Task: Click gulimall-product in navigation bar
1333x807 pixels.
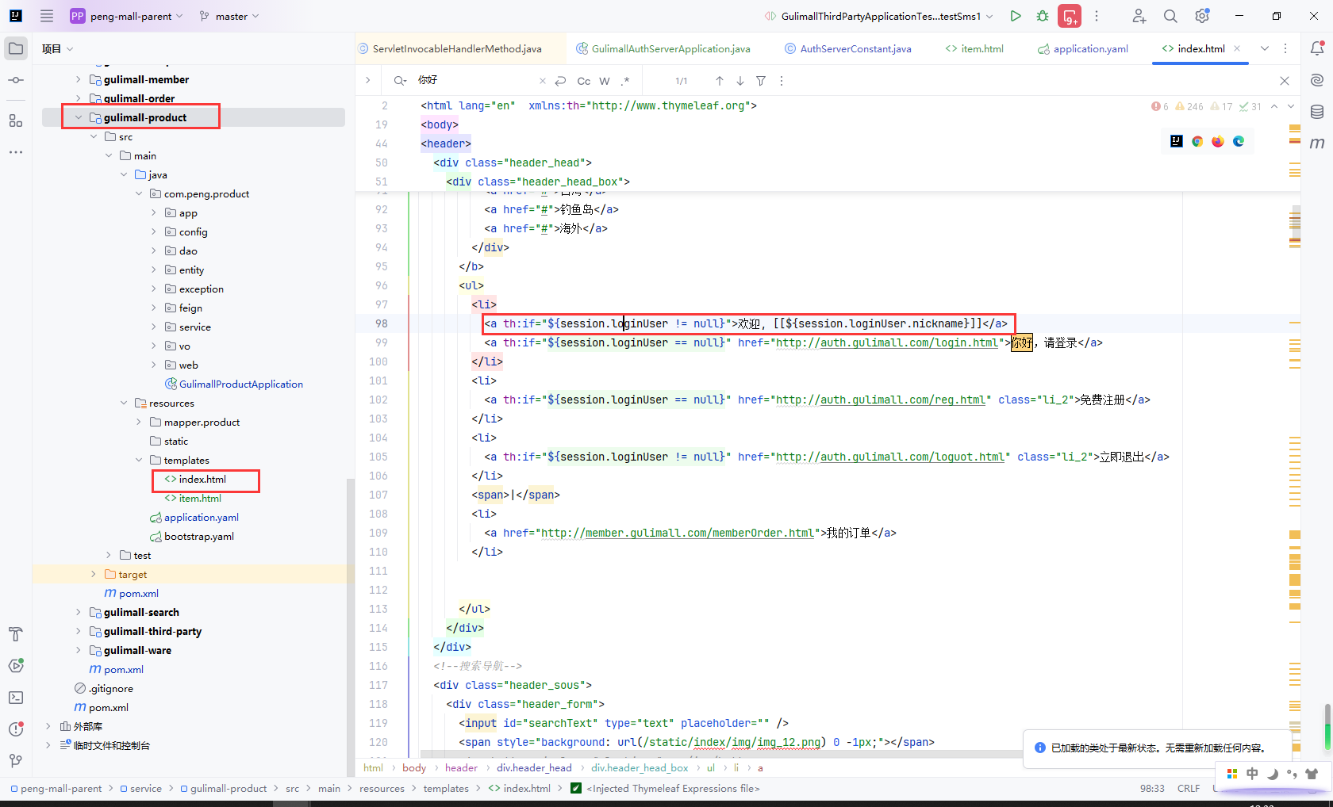Action: coord(229,788)
